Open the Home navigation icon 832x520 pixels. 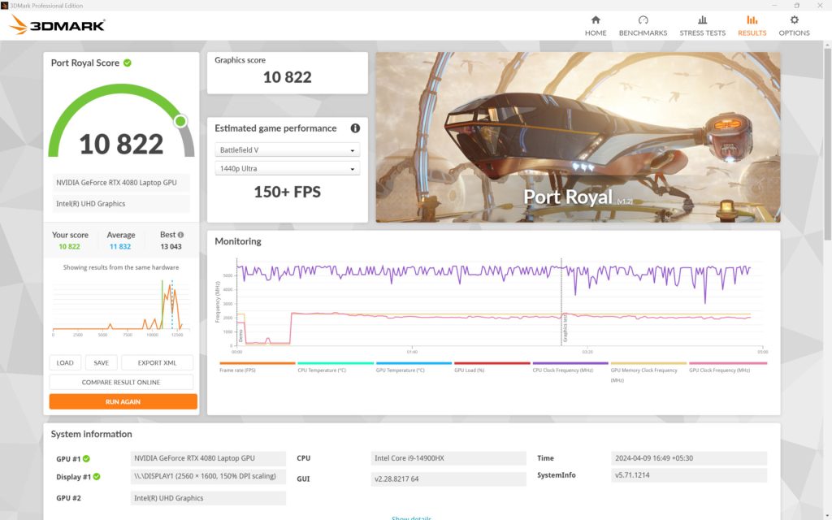[596, 20]
